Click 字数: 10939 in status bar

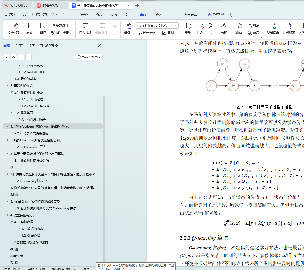click(36, 269)
